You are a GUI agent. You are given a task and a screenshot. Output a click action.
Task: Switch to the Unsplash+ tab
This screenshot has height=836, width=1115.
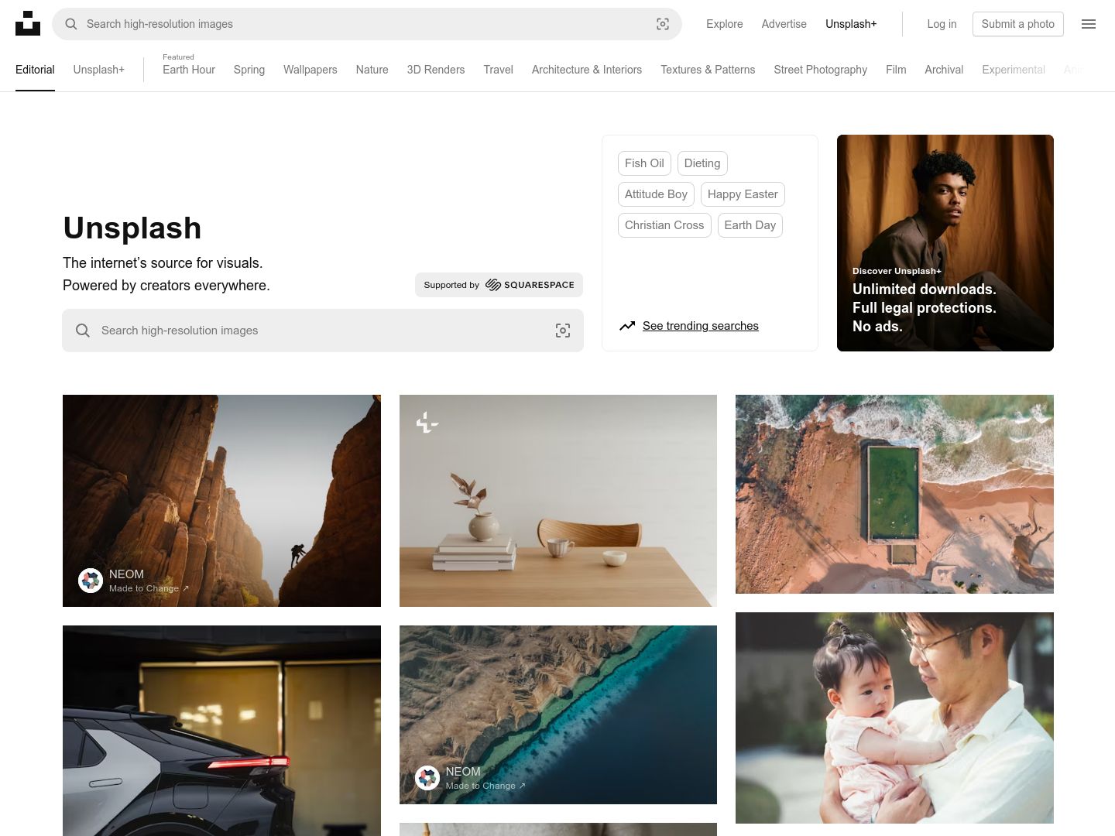click(98, 70)
